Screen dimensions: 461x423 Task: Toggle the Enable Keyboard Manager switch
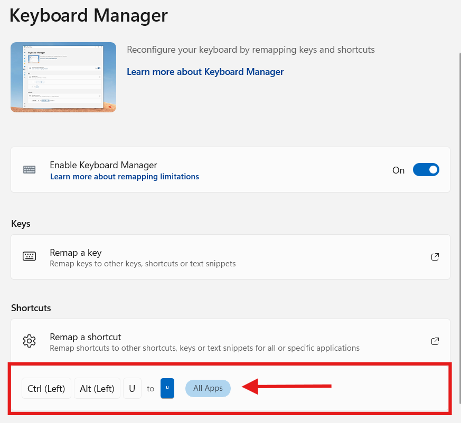(426, 170)
